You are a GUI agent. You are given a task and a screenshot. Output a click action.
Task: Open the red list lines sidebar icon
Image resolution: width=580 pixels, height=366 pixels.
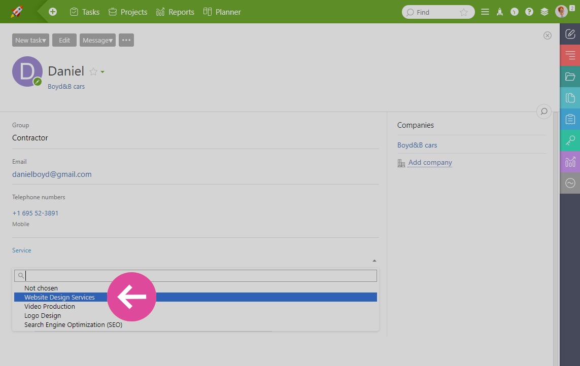point(570,55)
